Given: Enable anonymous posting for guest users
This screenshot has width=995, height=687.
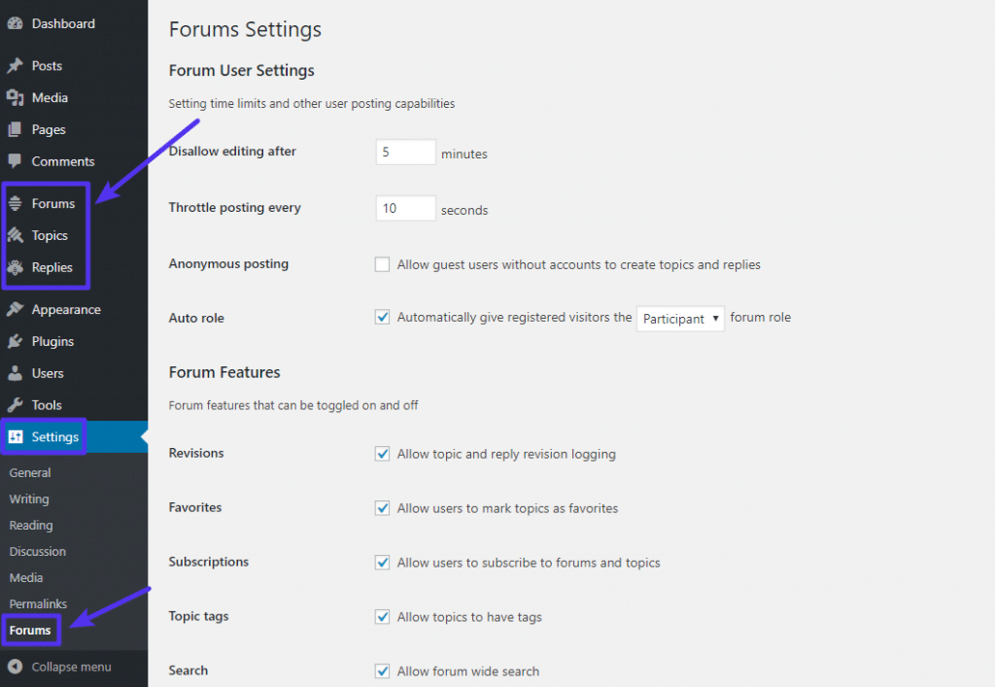Looking at the screenshot, I should point(382,264).
